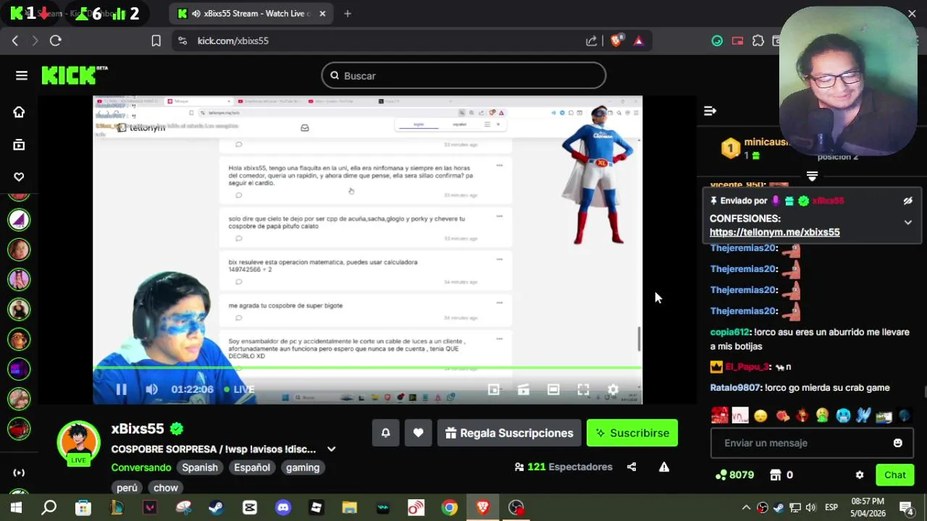Open chat settings gear icon

pos(860,475)
